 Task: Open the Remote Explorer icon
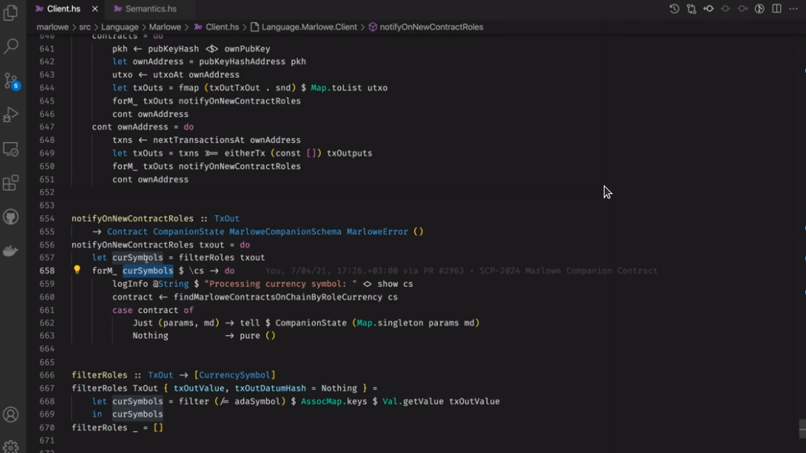point(11,149)
